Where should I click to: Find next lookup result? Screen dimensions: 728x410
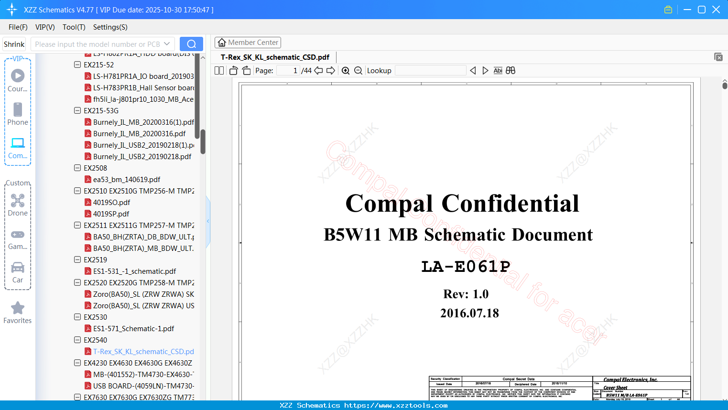(x=485, y=71)
